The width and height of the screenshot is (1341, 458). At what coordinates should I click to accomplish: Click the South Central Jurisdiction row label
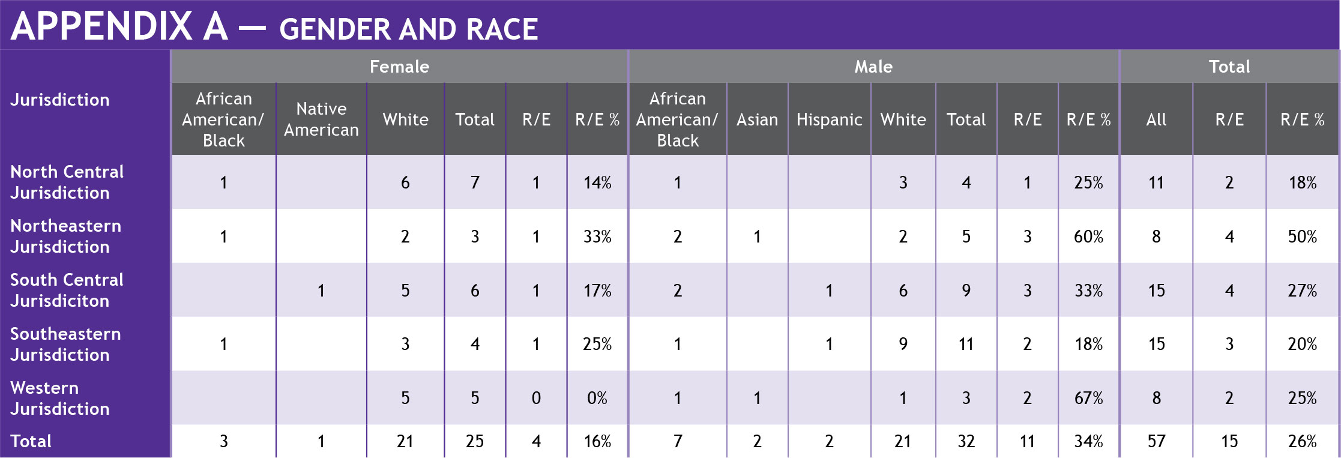pyautogui.click(x=67, y=290)
